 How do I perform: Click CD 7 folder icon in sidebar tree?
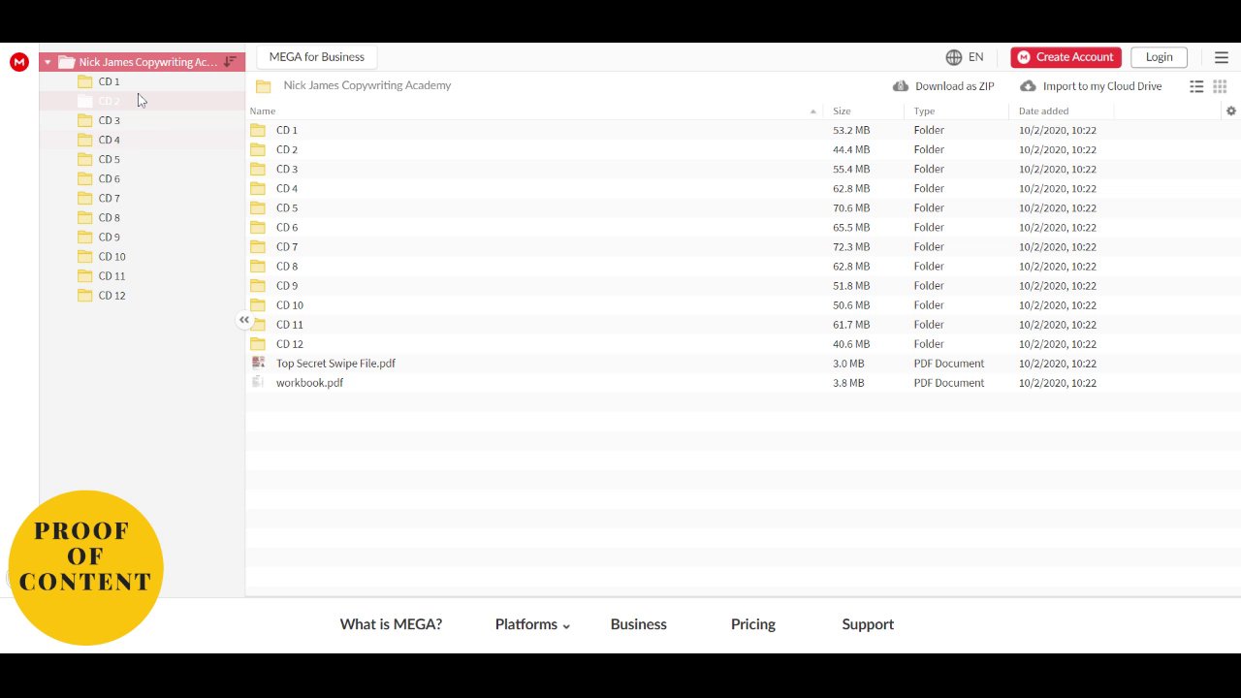[x=85, y=198]
